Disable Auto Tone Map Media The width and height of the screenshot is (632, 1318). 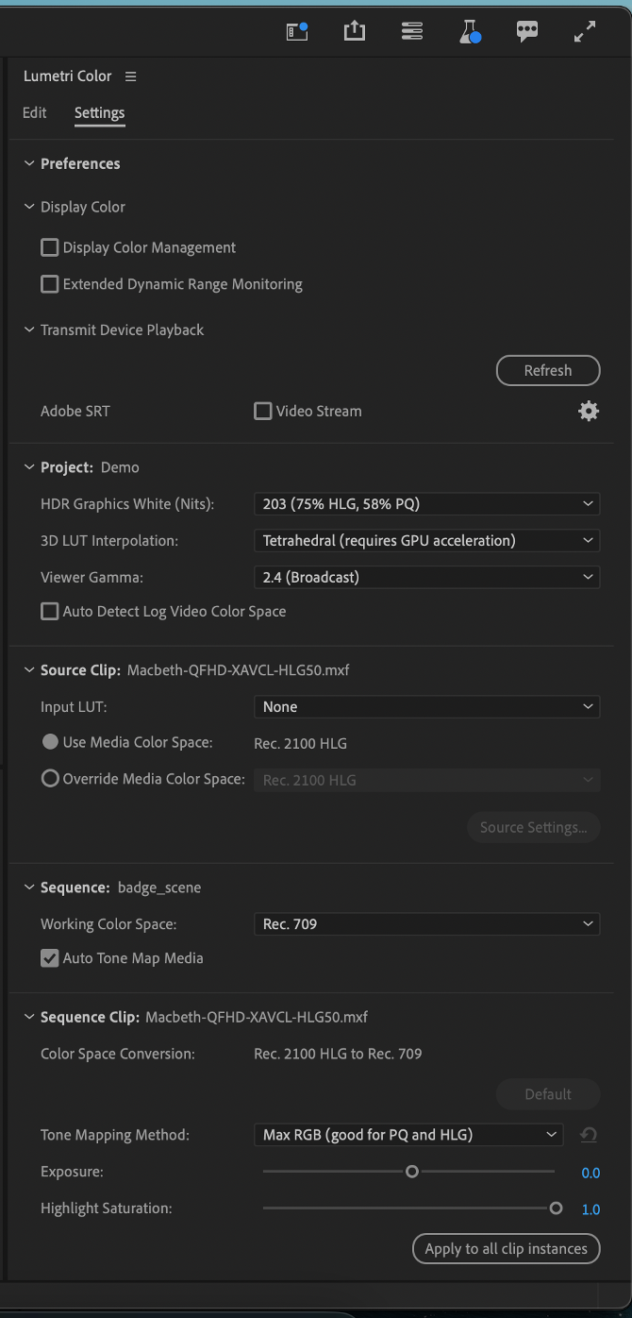point(49,957)
